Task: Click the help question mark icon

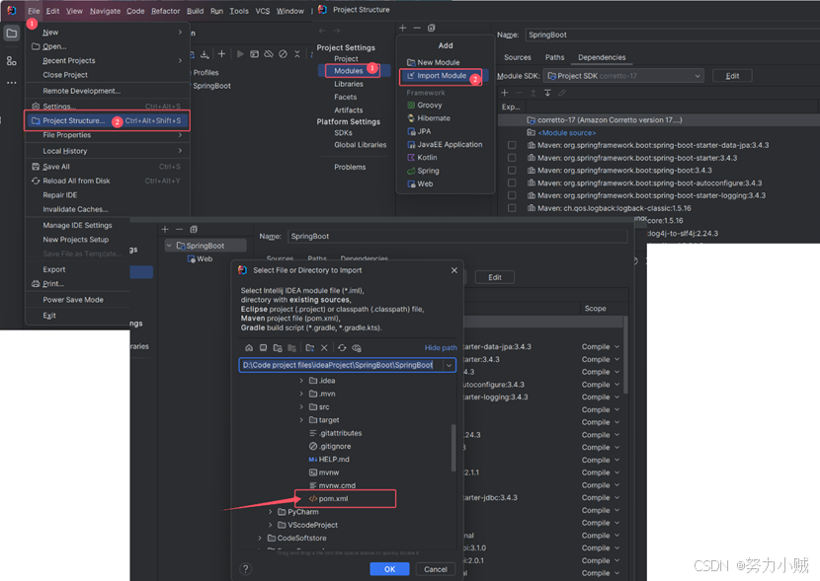Action: 246,568
